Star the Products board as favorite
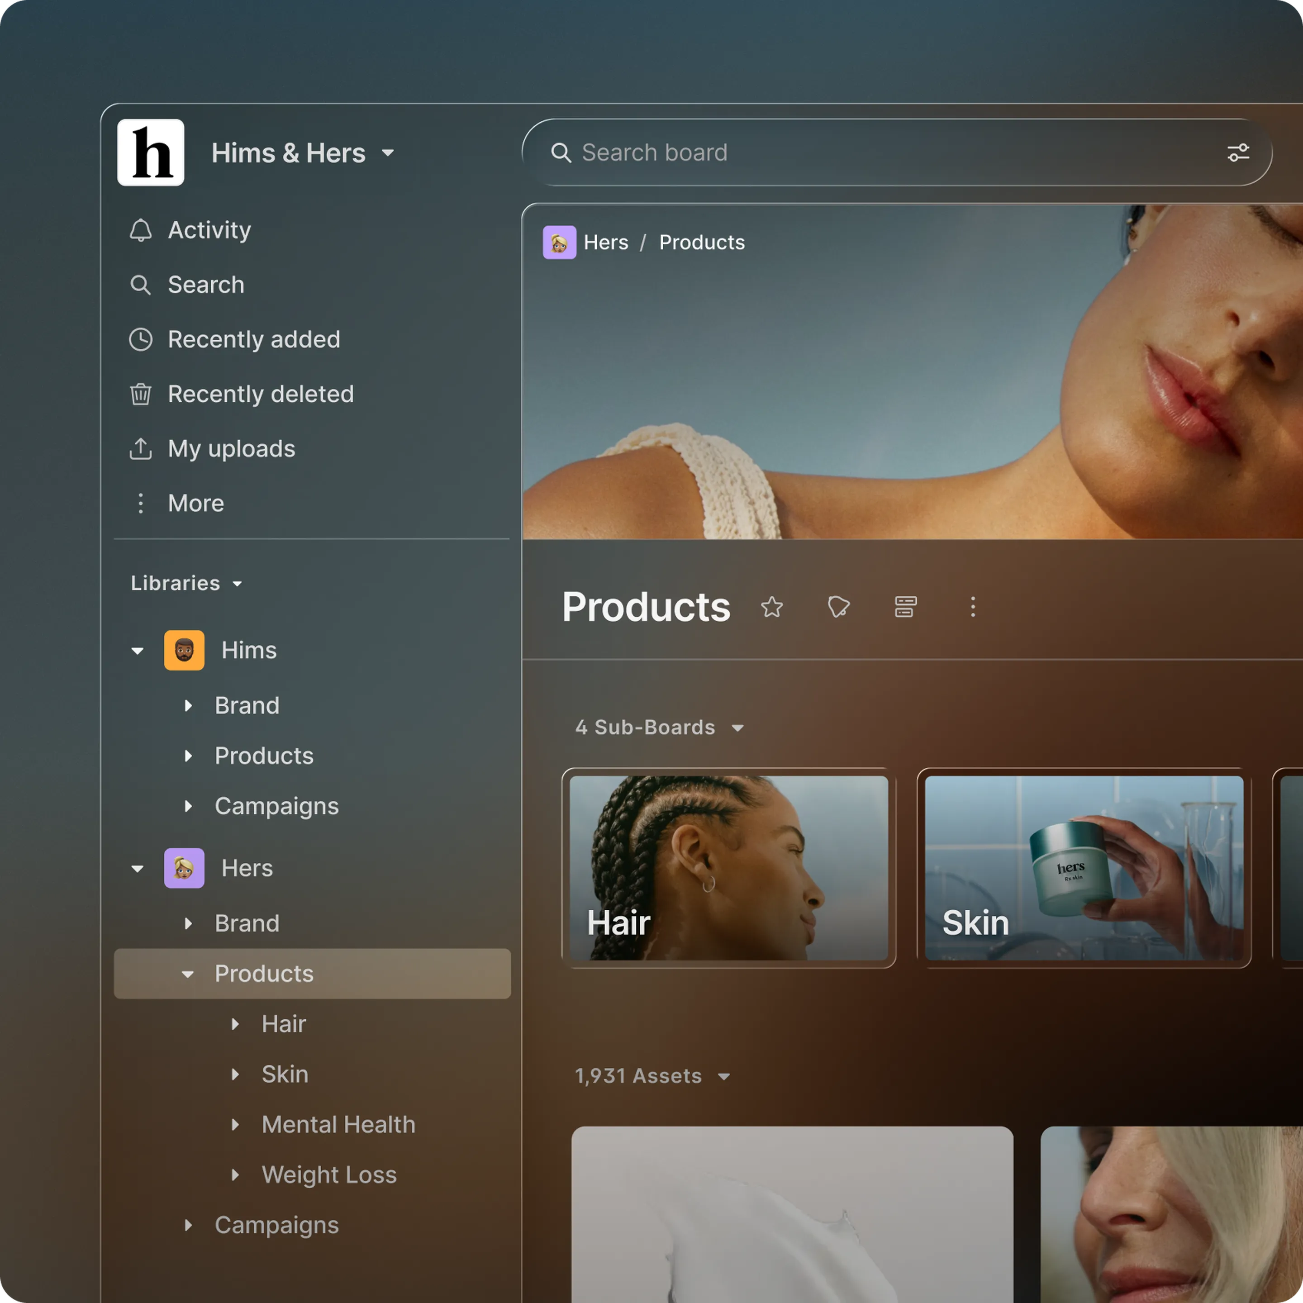 (x=771, y=607)
